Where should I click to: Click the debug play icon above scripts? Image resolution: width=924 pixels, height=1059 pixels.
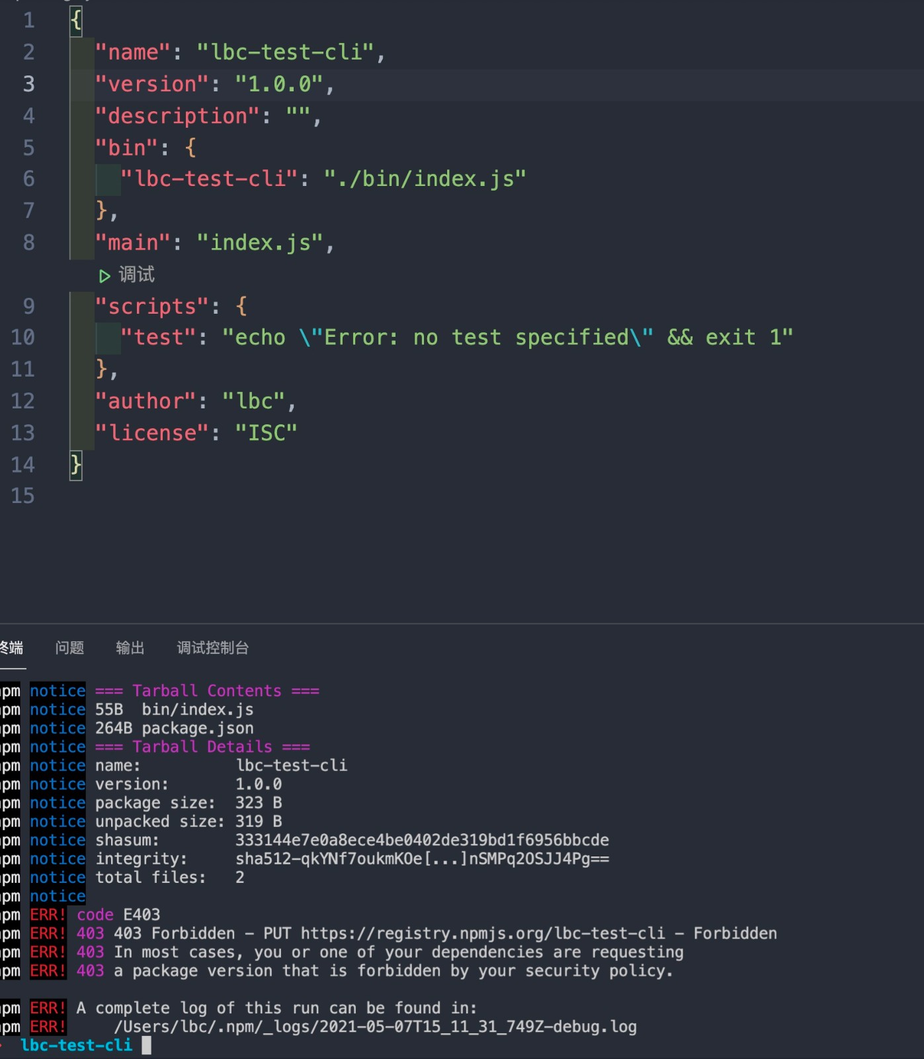point(105,275)
